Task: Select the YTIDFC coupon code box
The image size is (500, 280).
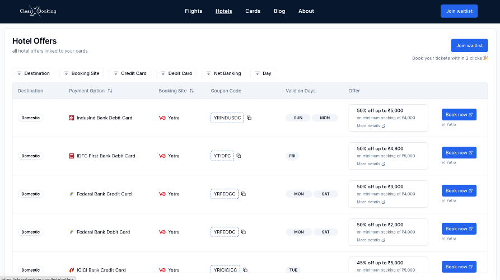Action: click(x=222, y=156)
